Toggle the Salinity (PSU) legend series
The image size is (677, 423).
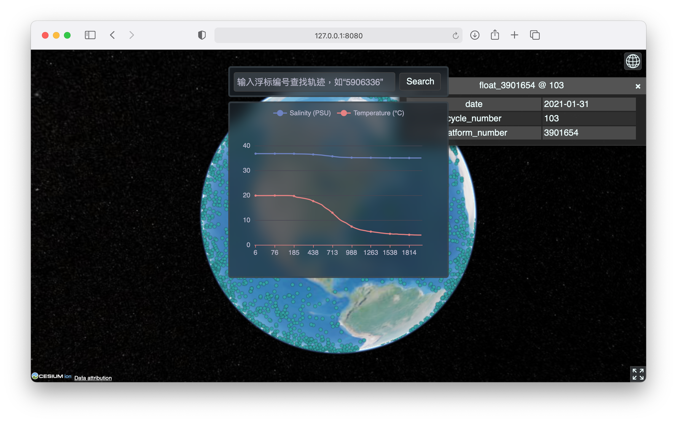pyautogui.click(x=302, y=113)
